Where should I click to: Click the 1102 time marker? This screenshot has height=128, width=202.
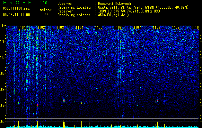[41, 28]
